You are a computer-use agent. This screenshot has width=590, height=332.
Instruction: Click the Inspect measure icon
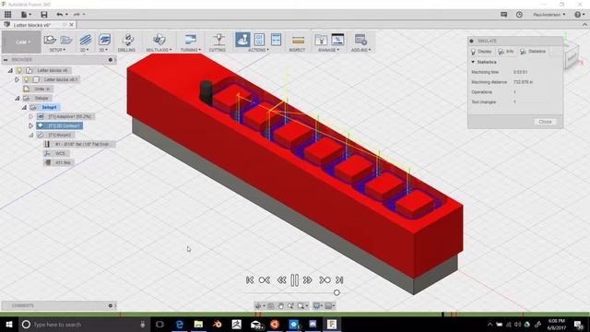[x=298, y=40]
